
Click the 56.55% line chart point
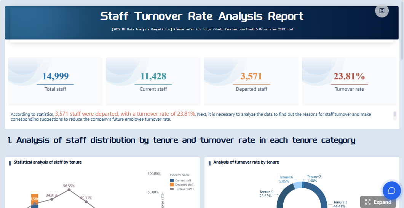tap(69, 190)
